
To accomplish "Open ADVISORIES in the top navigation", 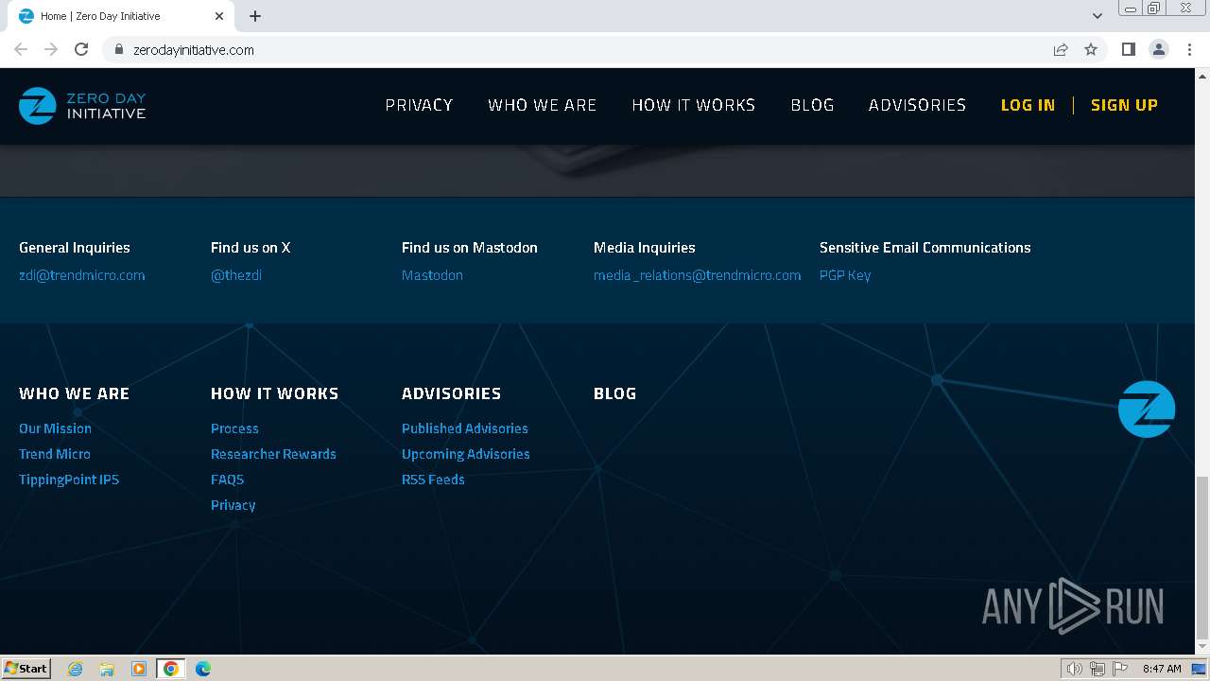I will tap(917, 105).
